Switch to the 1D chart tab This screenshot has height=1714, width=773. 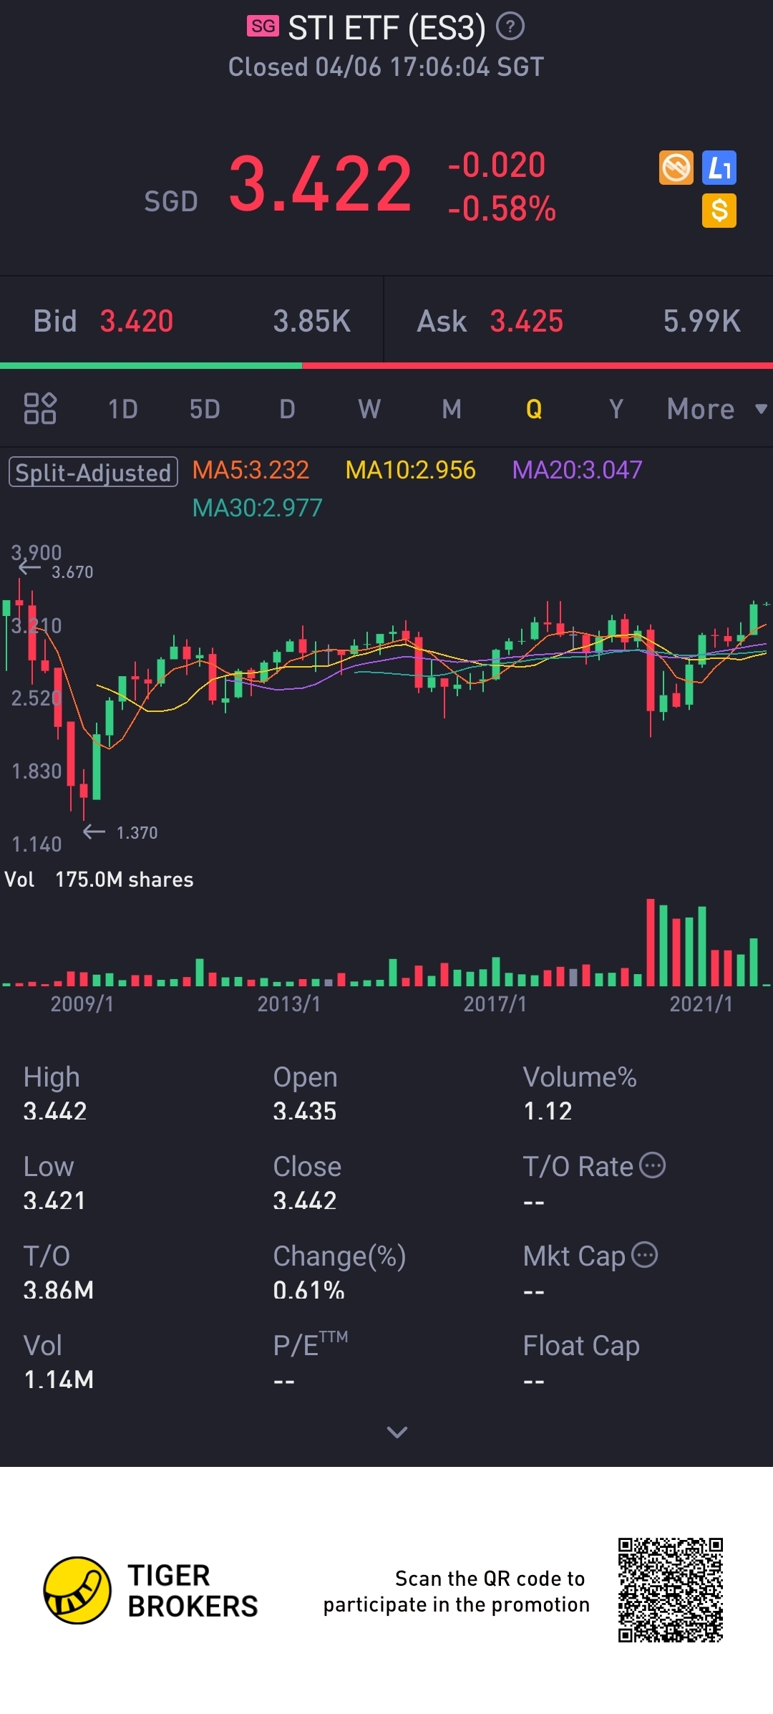pos(122,409)
